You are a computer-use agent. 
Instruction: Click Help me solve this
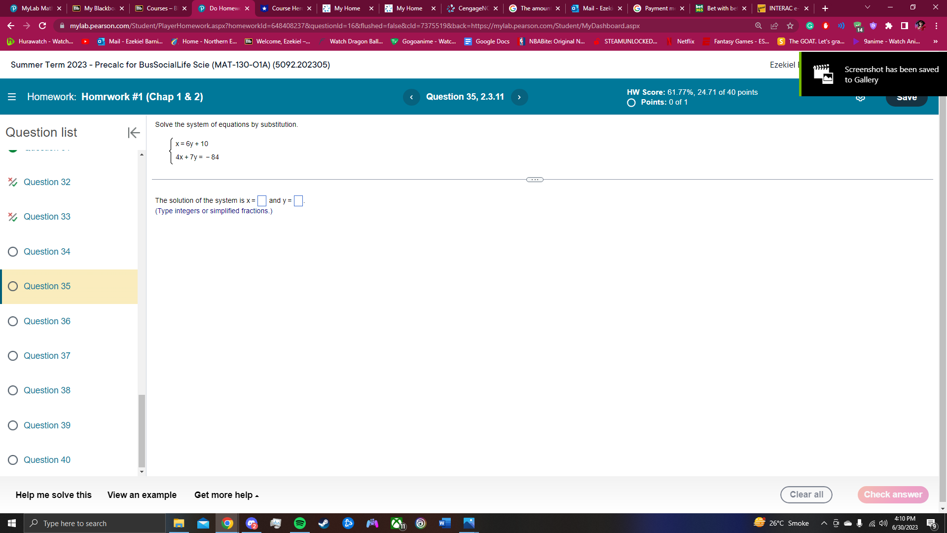pos(53,495)
